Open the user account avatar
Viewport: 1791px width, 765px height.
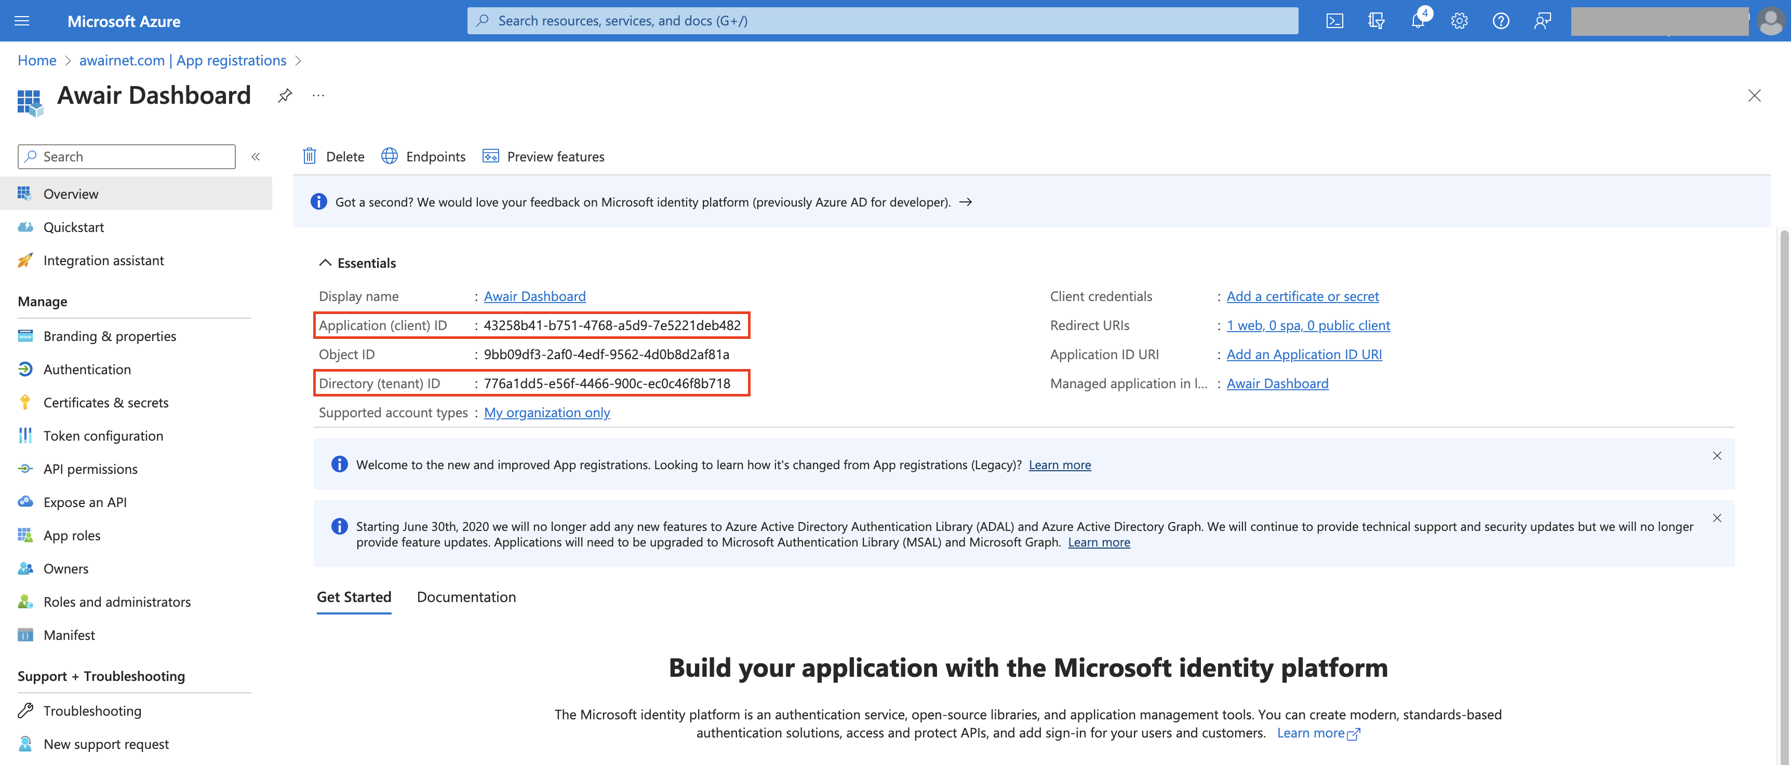click(1770, 21)
